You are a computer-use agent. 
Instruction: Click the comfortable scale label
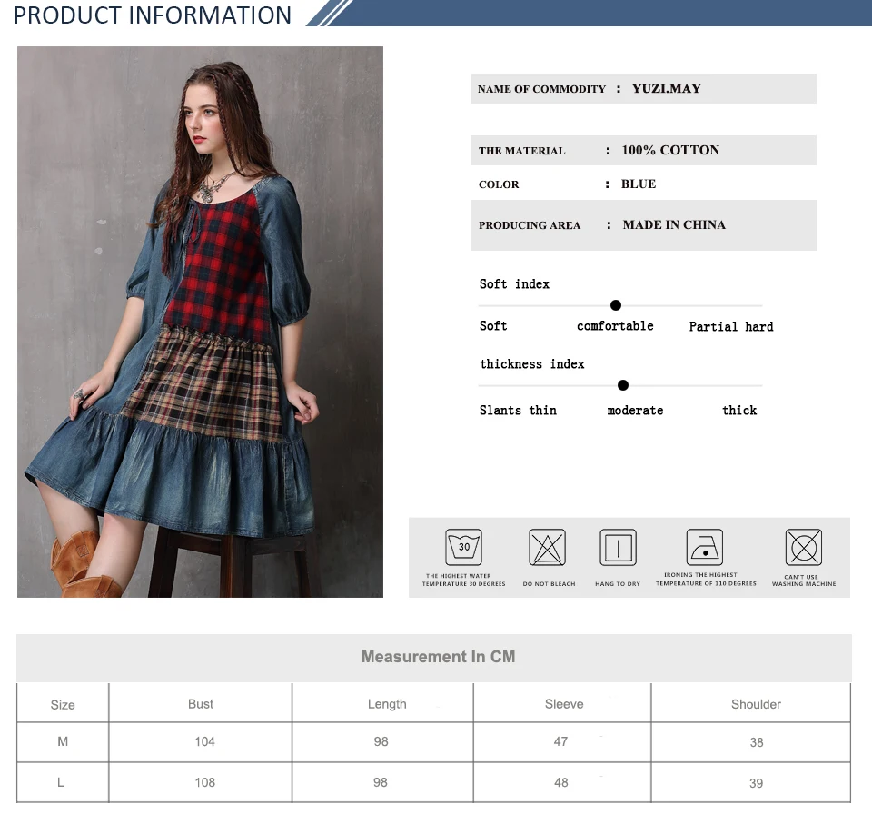[x=615, y=326]
